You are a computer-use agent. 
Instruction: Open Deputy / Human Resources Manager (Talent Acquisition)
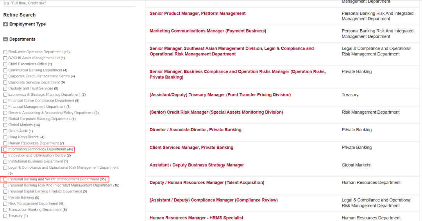tap(207, 183)
